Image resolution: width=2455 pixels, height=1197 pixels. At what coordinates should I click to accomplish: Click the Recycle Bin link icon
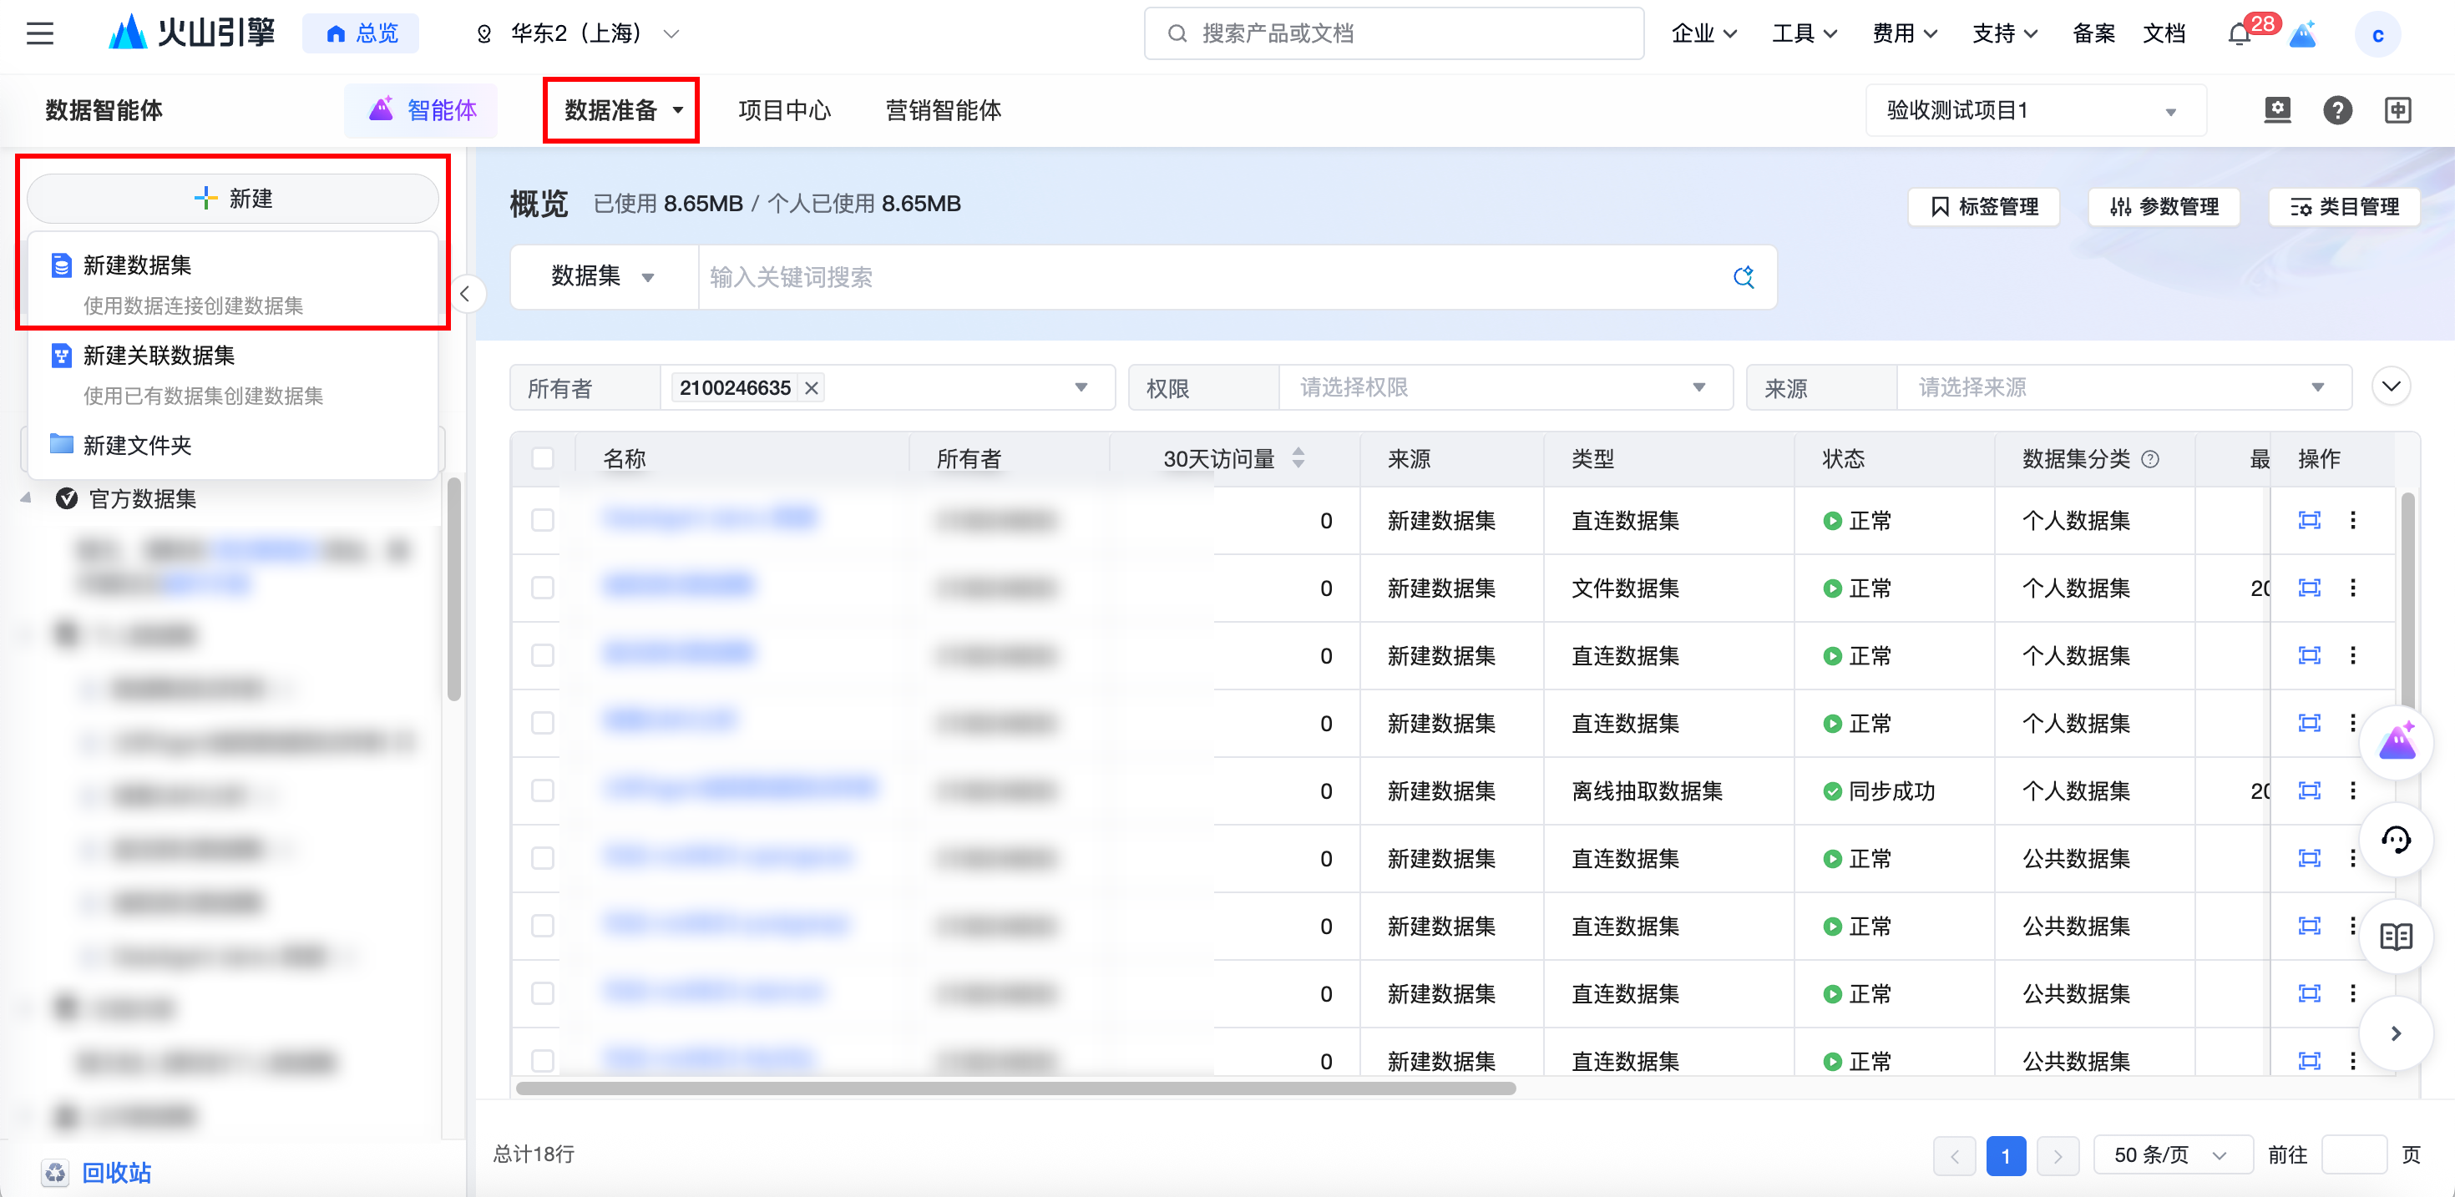56,1172
